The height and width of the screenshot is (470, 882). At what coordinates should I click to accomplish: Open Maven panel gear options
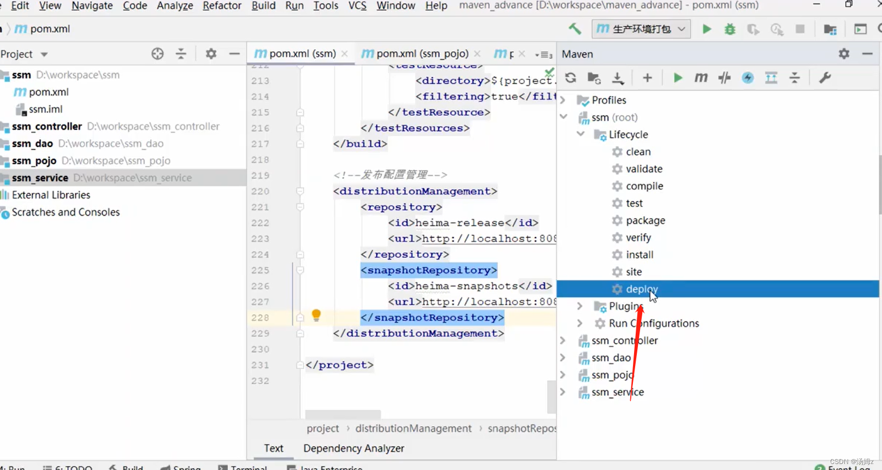[x=844, y=53]
